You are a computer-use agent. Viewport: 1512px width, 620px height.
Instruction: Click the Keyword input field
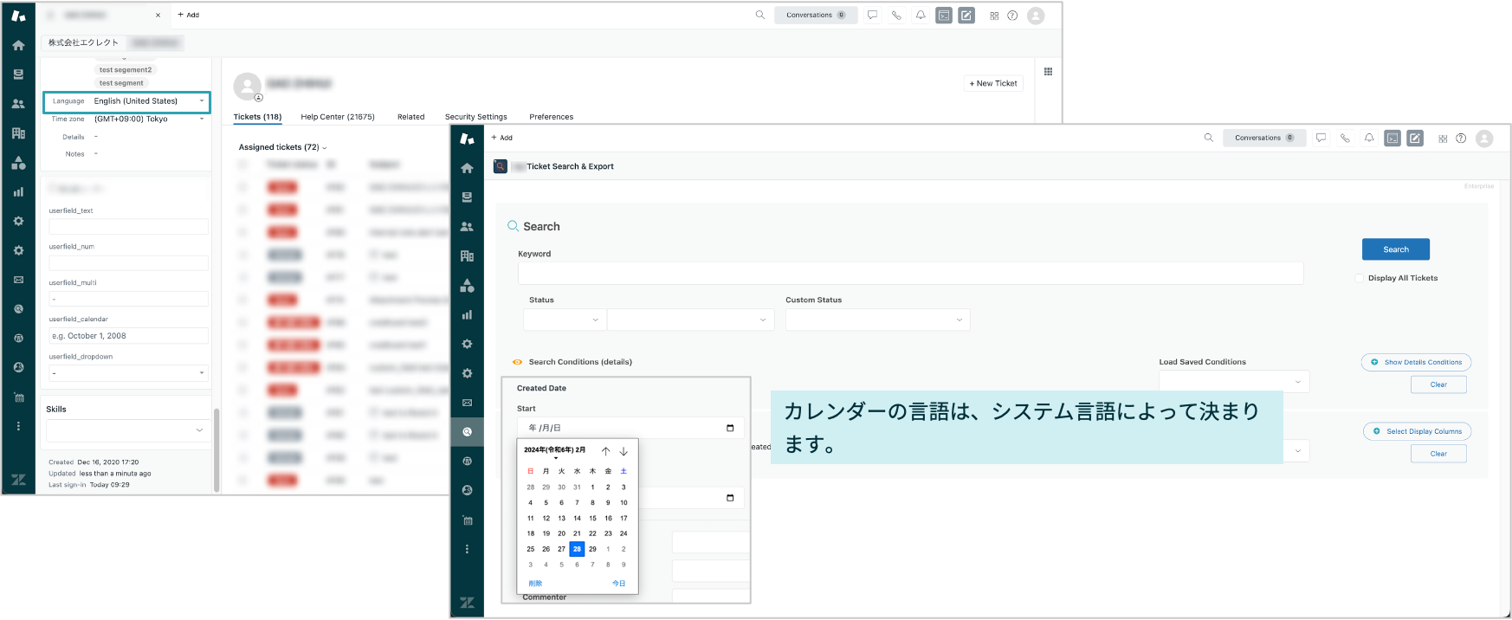click(910, 273)
